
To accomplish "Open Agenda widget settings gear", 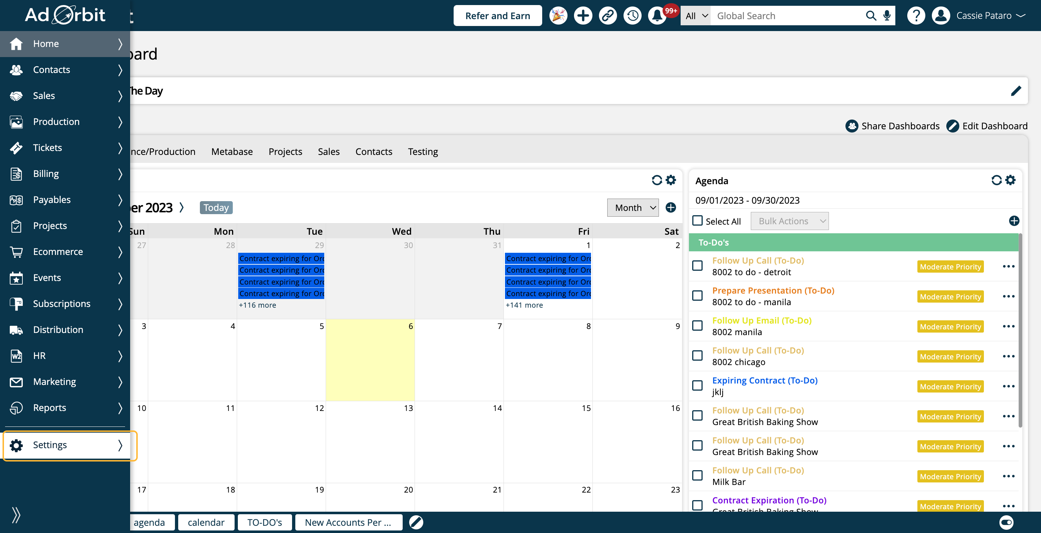I will tap(1010, 180).
